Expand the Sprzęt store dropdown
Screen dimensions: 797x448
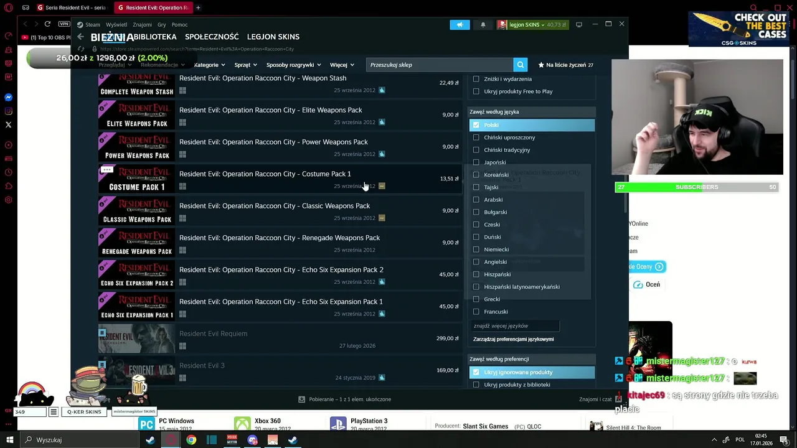pos(245,65)
